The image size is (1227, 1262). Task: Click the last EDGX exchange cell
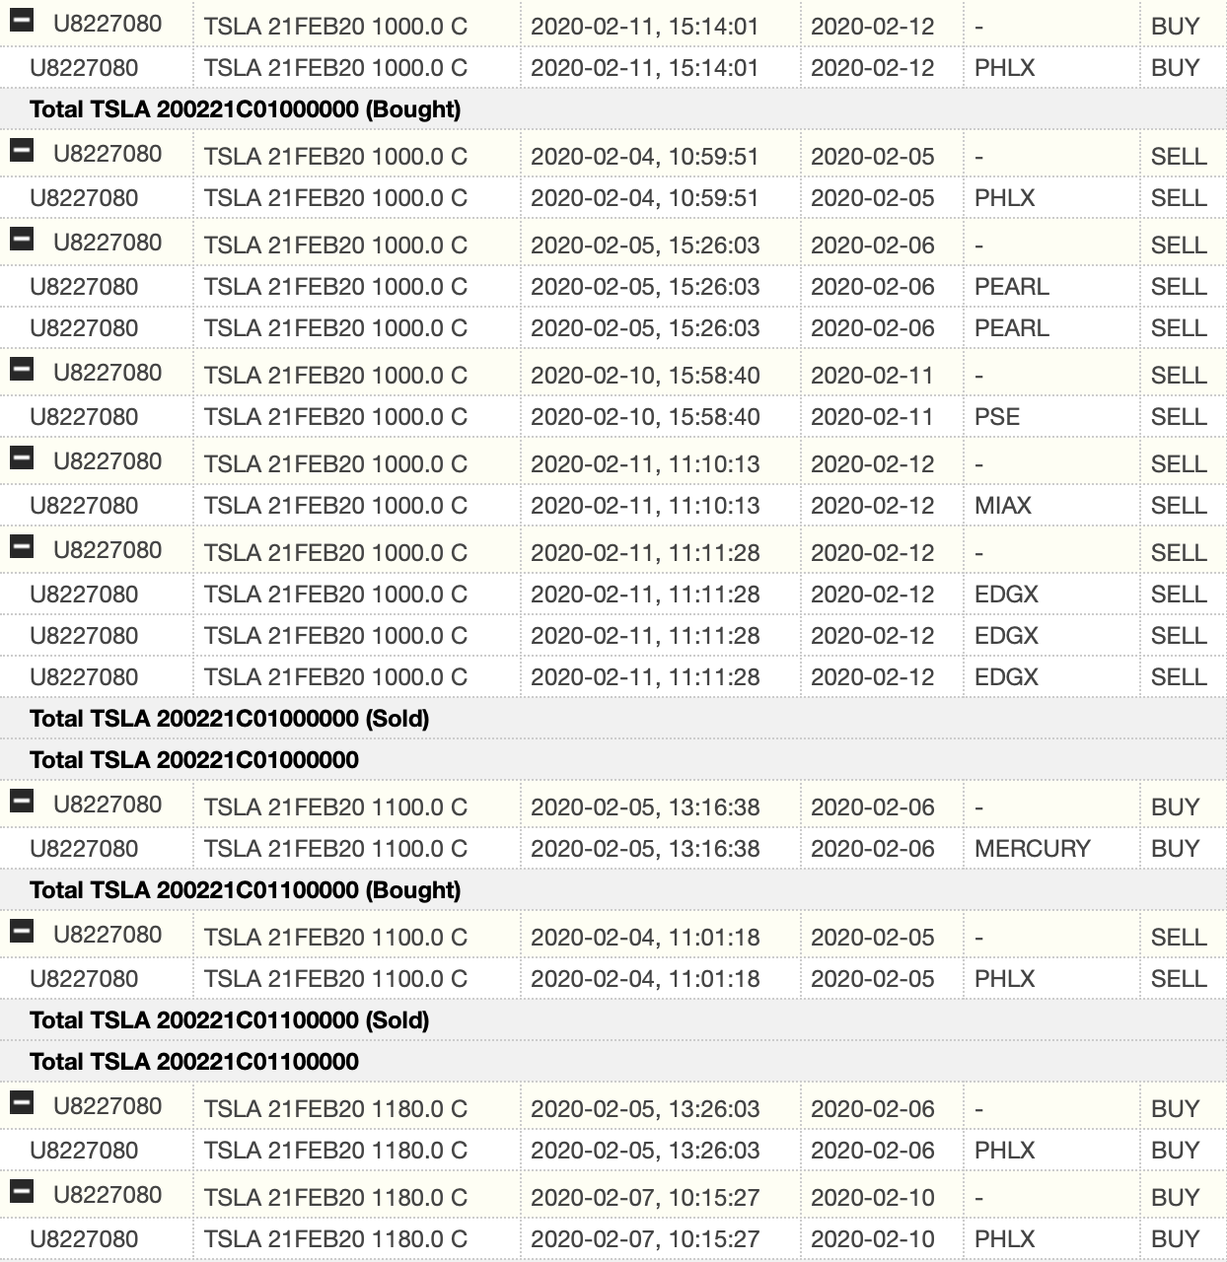[x=1005, y=677]
